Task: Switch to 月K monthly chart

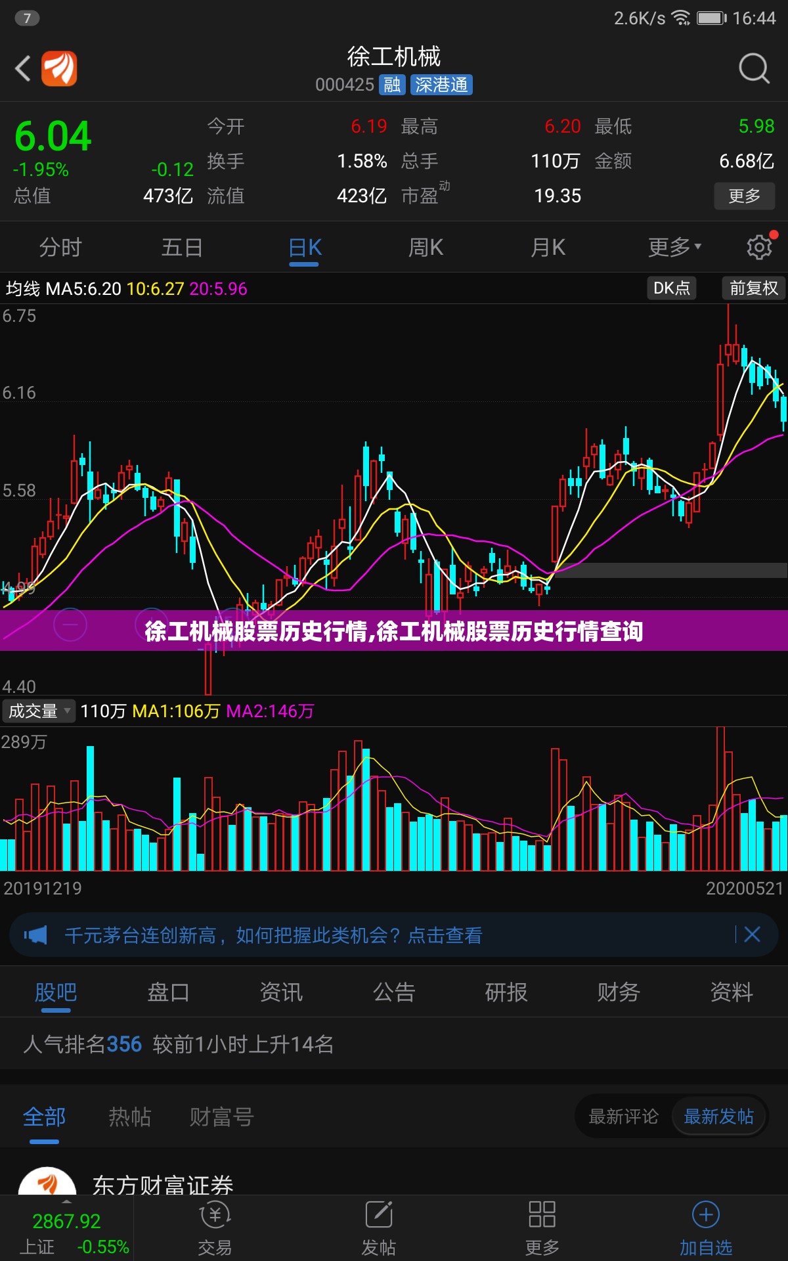Action: 548,248
